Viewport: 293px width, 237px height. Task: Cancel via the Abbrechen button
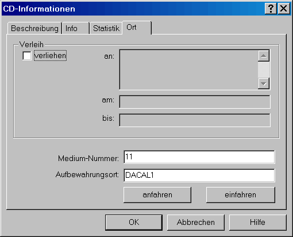[196, 223]
